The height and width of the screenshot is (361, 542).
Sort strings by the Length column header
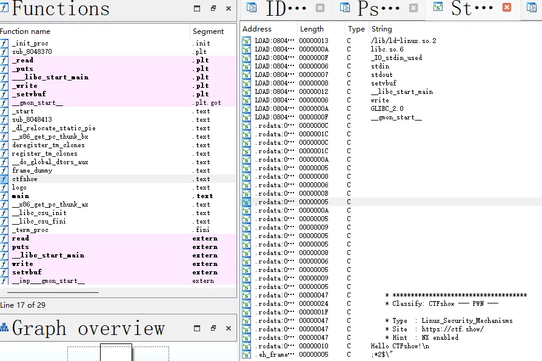312,28
